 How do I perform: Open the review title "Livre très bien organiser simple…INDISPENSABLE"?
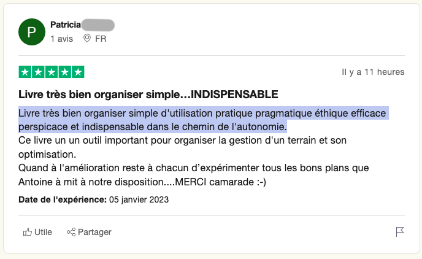[148, 95]
